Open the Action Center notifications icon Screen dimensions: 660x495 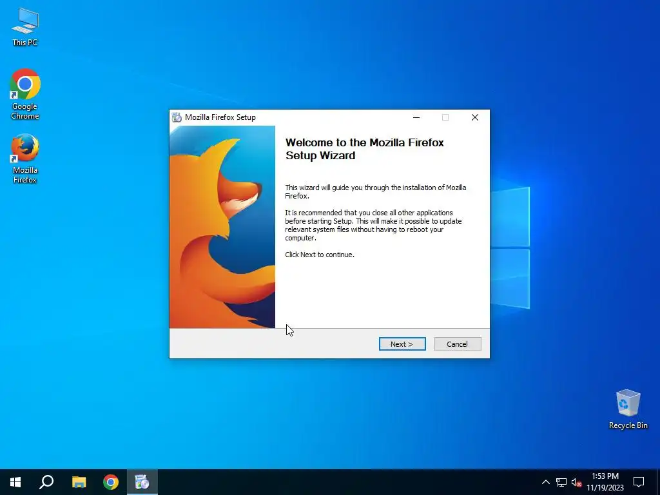tap(639, 482)
